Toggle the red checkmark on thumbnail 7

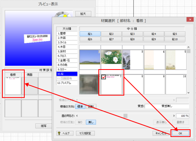click(103, 77)
